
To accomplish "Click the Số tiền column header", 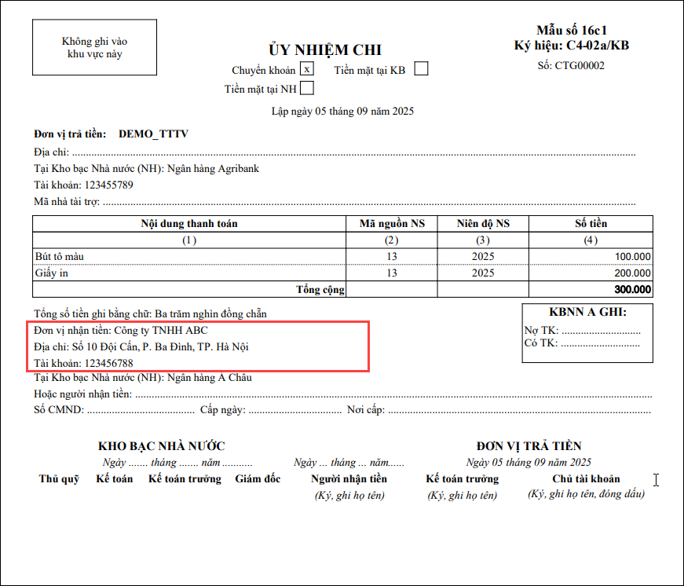I will tap(591, 223).
